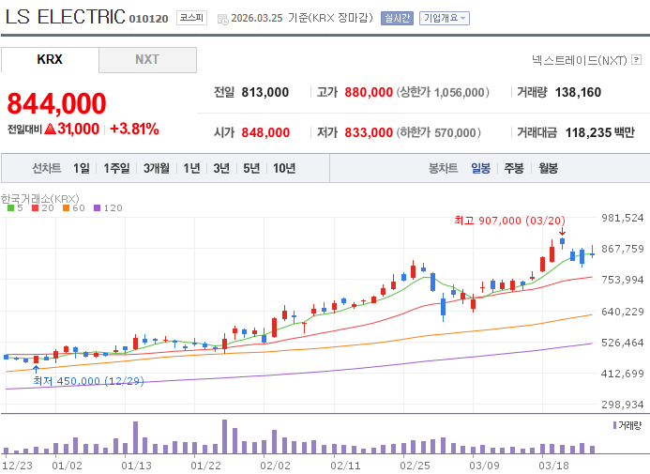Viewport: 650px width, 474px height.
Task: Click the red 20-day moving average swatch
Action: point(36,207)
